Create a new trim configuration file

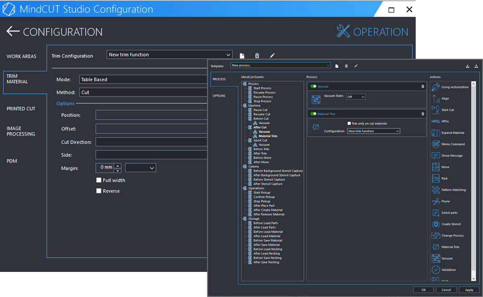point(242,56)
